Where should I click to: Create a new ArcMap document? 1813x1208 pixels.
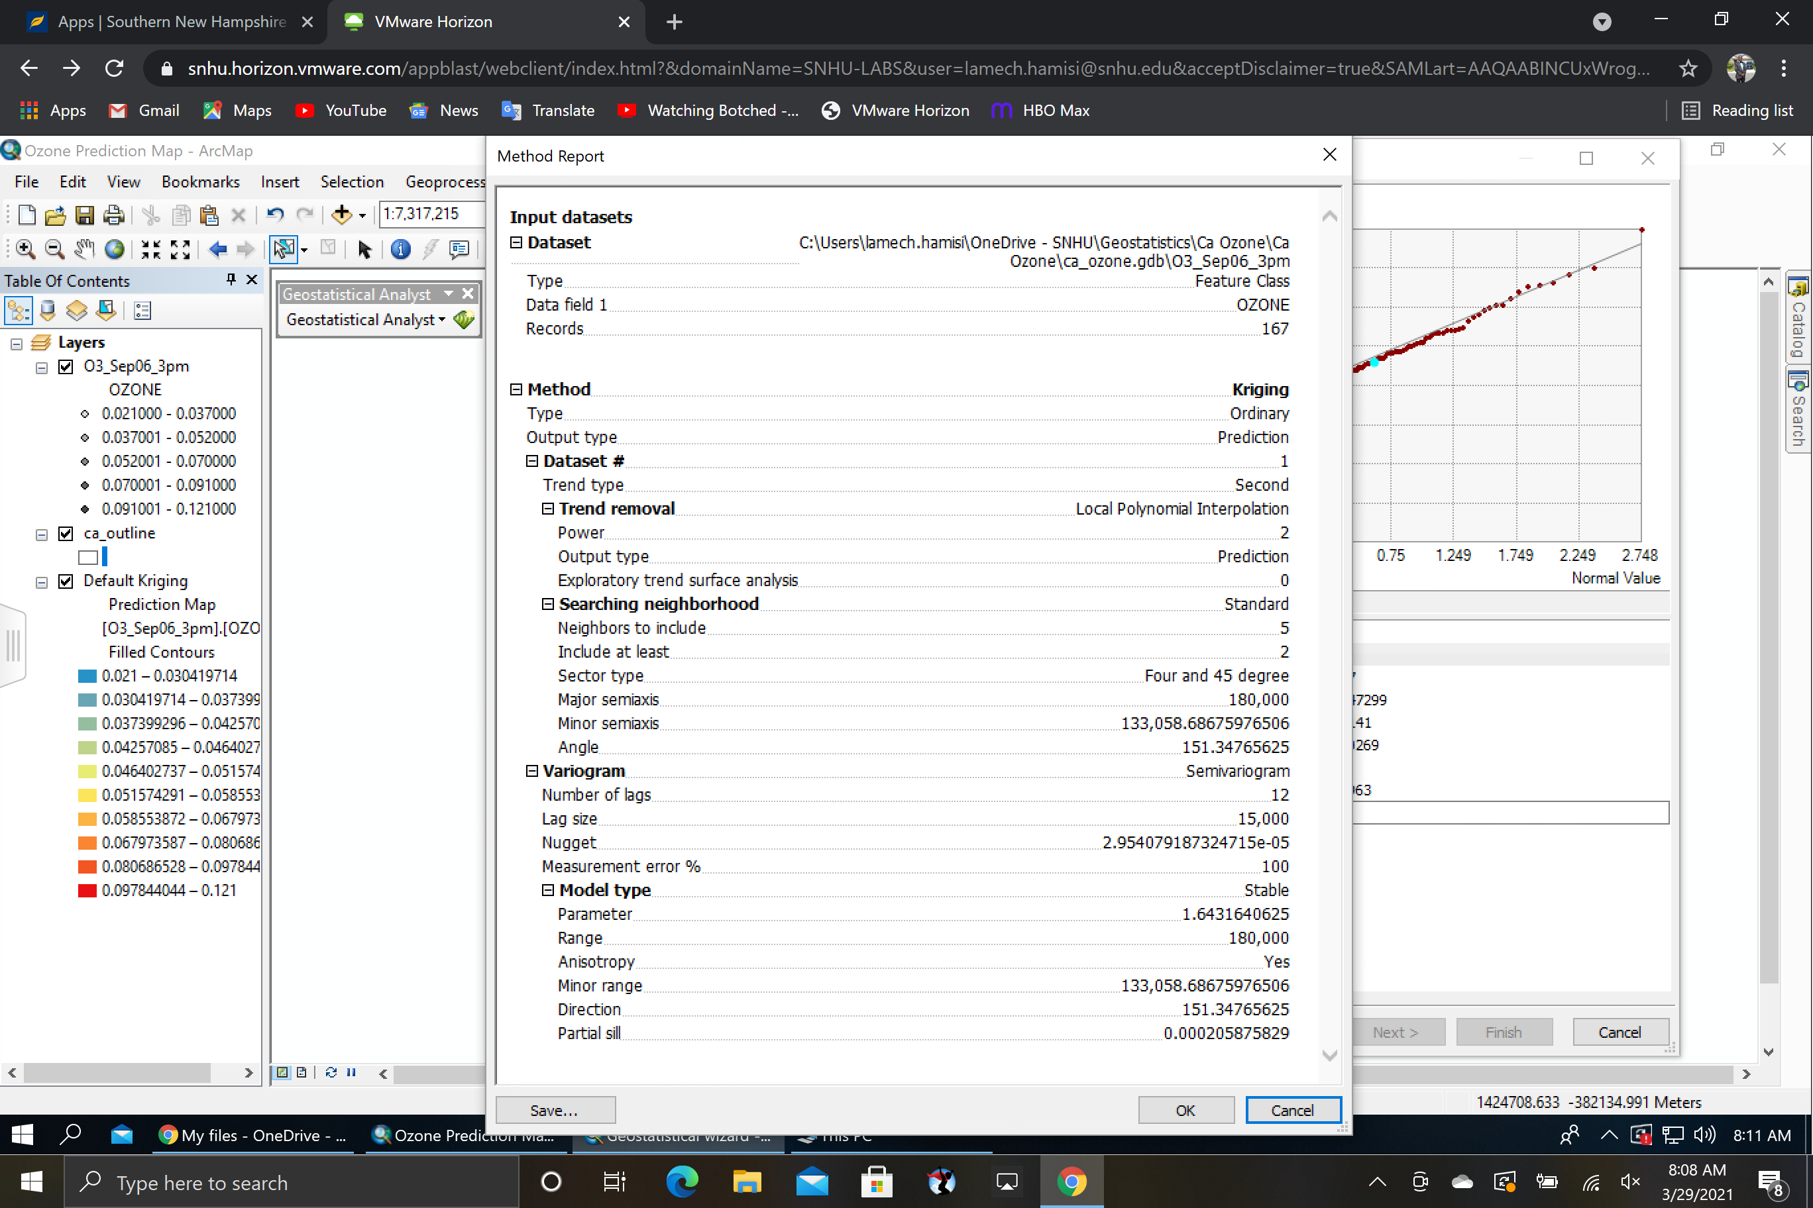coord(27,215)
